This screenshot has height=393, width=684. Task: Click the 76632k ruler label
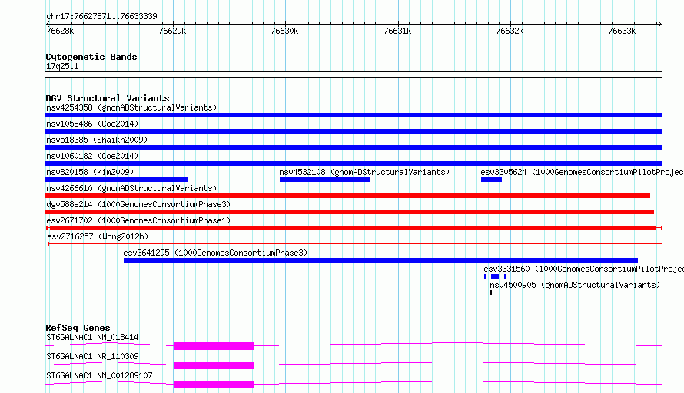(510, 31)
